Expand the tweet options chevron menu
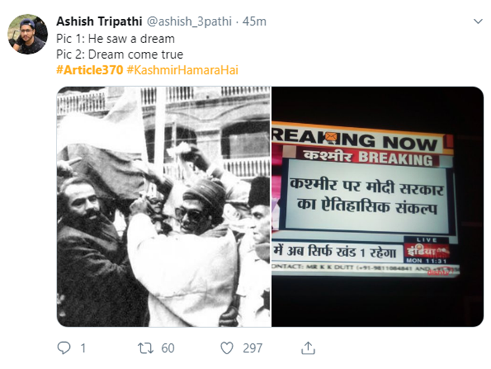 (478, 22)
